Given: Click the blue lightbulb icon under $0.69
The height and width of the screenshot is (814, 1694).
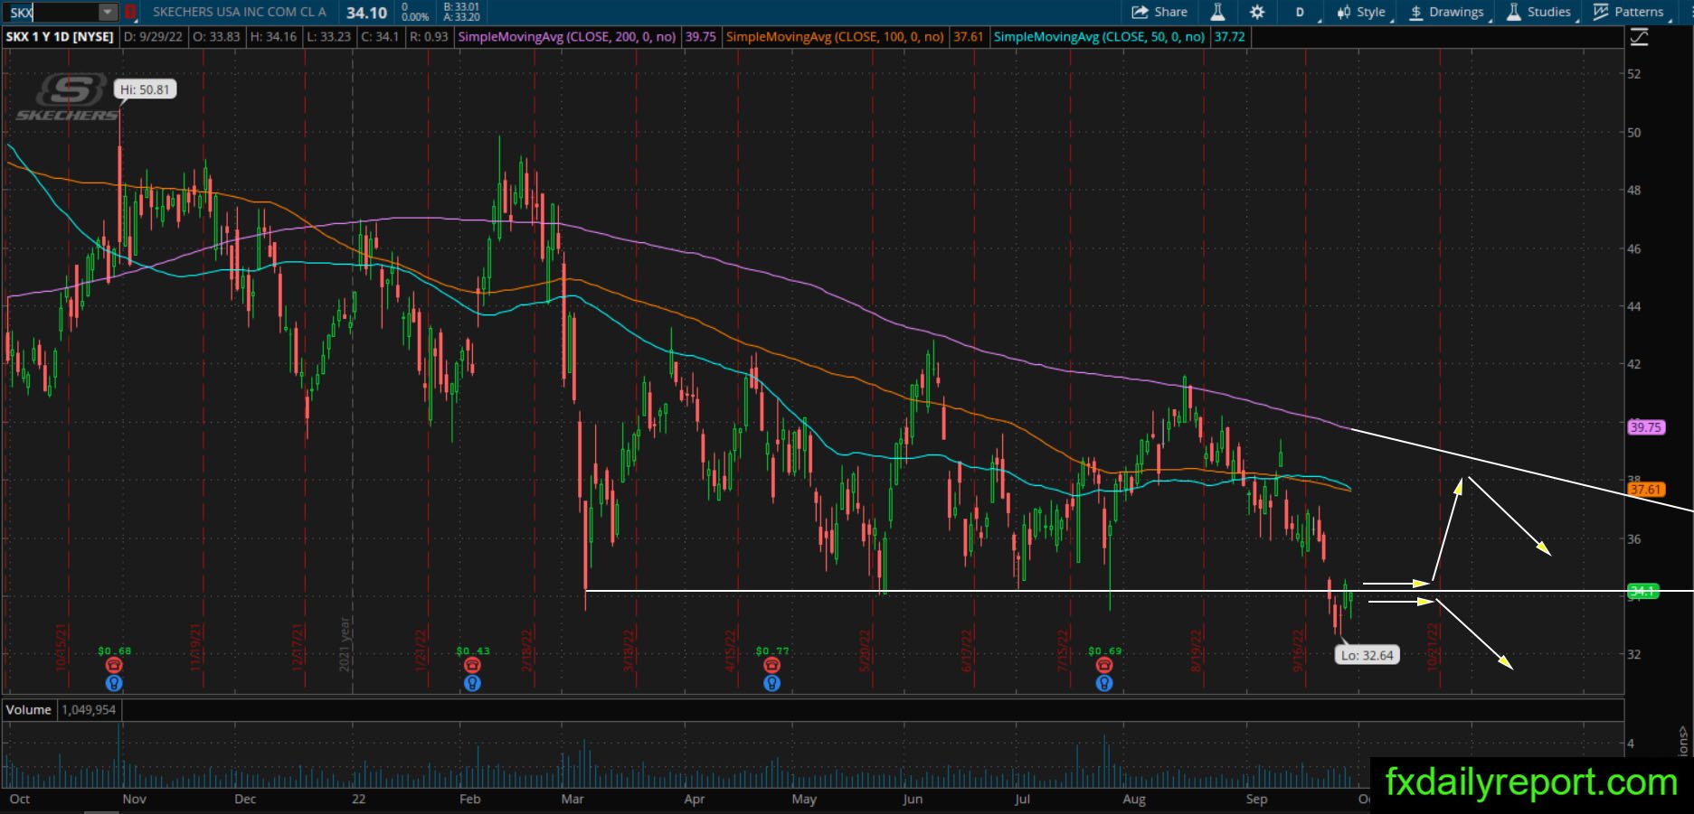Looking at the screenshot, I should (1104, 684).
